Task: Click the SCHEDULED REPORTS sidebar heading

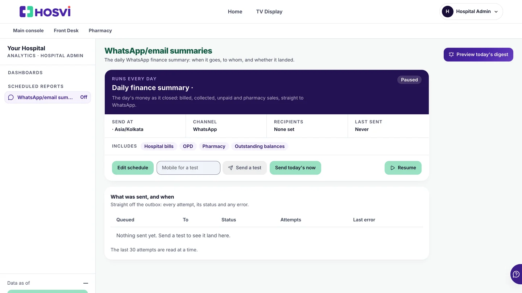Action: coord(36,86)
